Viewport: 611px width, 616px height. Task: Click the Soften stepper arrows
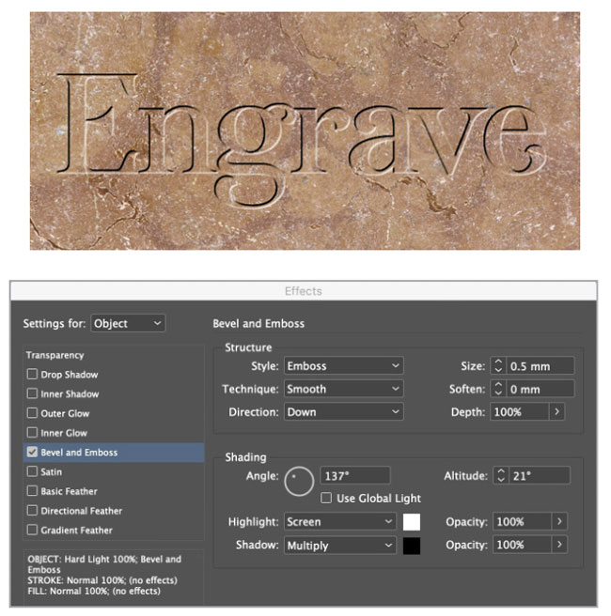(498, 389)
